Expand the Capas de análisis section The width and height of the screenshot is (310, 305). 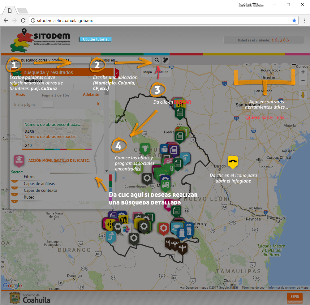click(x=39, y=184)
